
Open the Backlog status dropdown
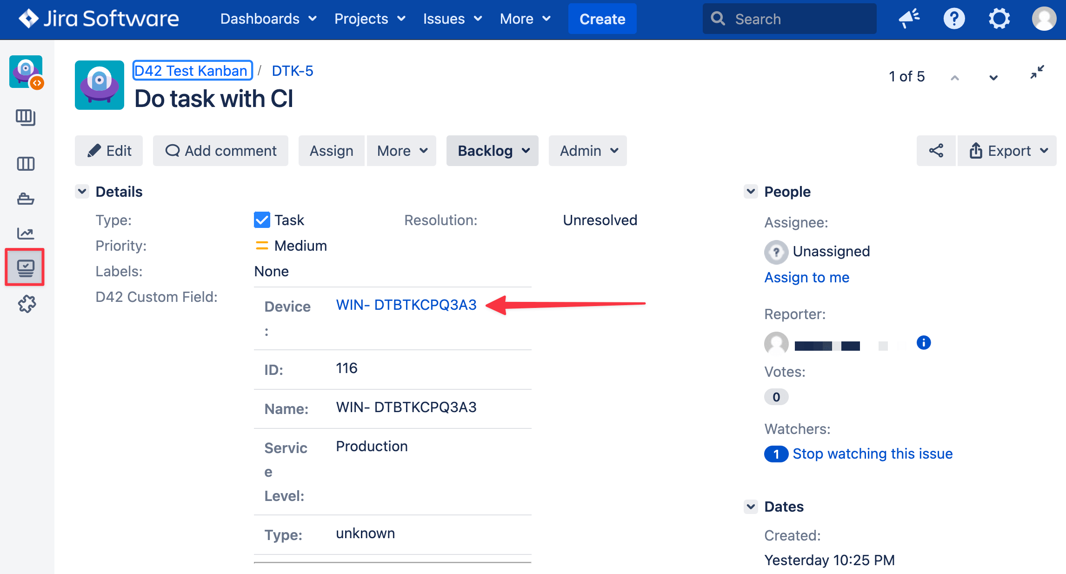[492, 151]
